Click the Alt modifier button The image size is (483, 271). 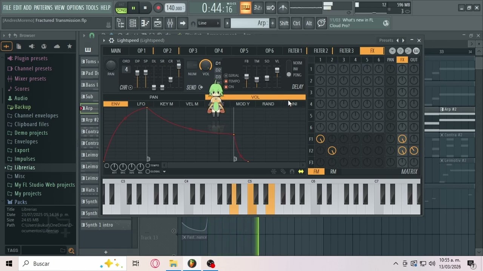click(x=309, y=23)
